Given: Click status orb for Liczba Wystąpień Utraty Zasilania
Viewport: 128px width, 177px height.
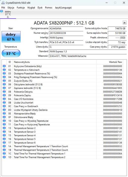Looking at the screenshot, I should click(4, 110).
